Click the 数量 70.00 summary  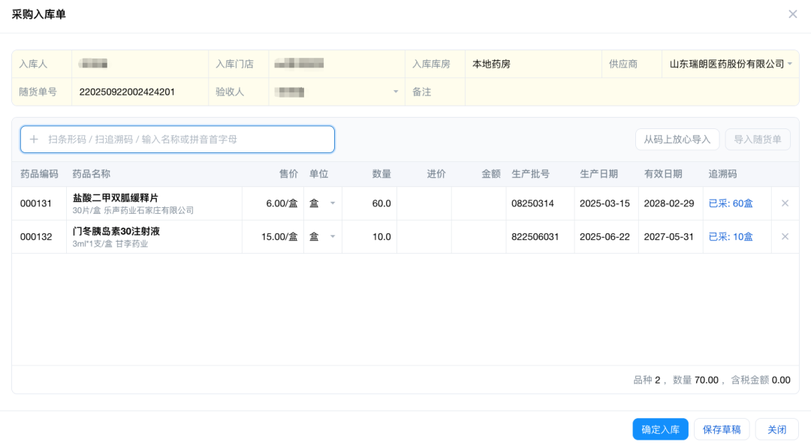pyautogui.click(x=695, y=380)
